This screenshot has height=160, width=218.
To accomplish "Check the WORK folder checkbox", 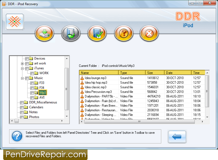I will (x=32, y=73).
